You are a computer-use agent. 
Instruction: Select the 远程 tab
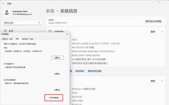[x=31, y=39]
